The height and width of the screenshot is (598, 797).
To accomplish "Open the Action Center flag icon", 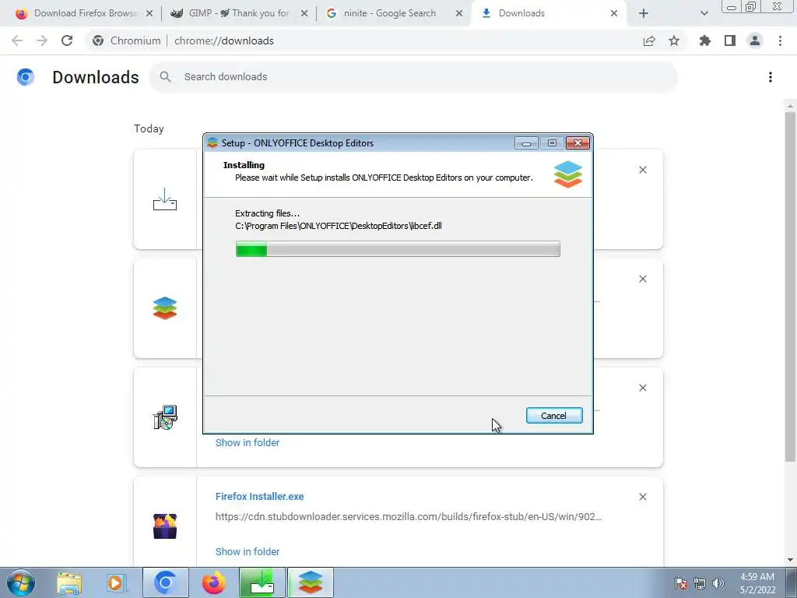I will (681, 583).
